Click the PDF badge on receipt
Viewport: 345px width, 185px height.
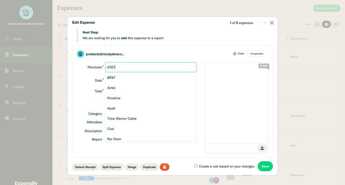pos(264,66)
